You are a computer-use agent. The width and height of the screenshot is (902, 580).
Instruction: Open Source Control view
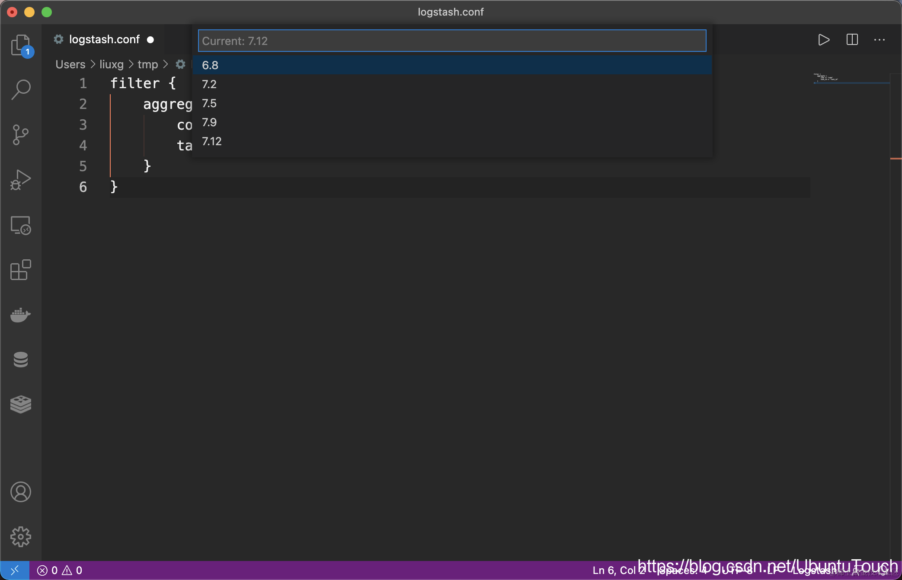point(20,135)
